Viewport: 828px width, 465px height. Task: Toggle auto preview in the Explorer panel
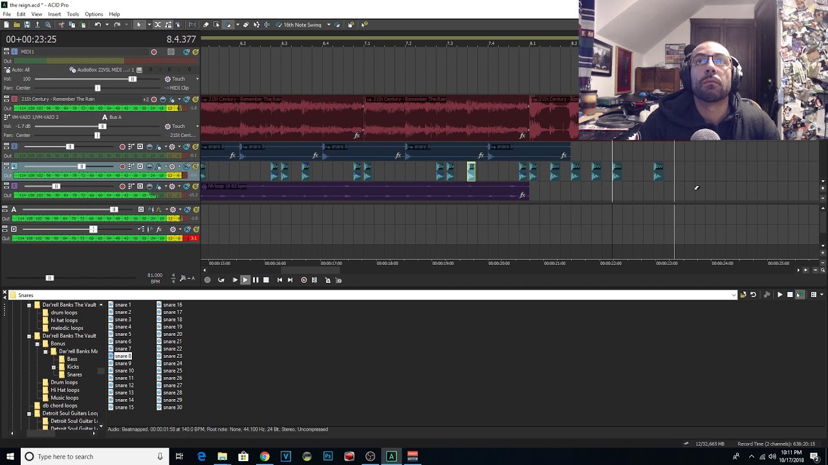pos(800,294)
